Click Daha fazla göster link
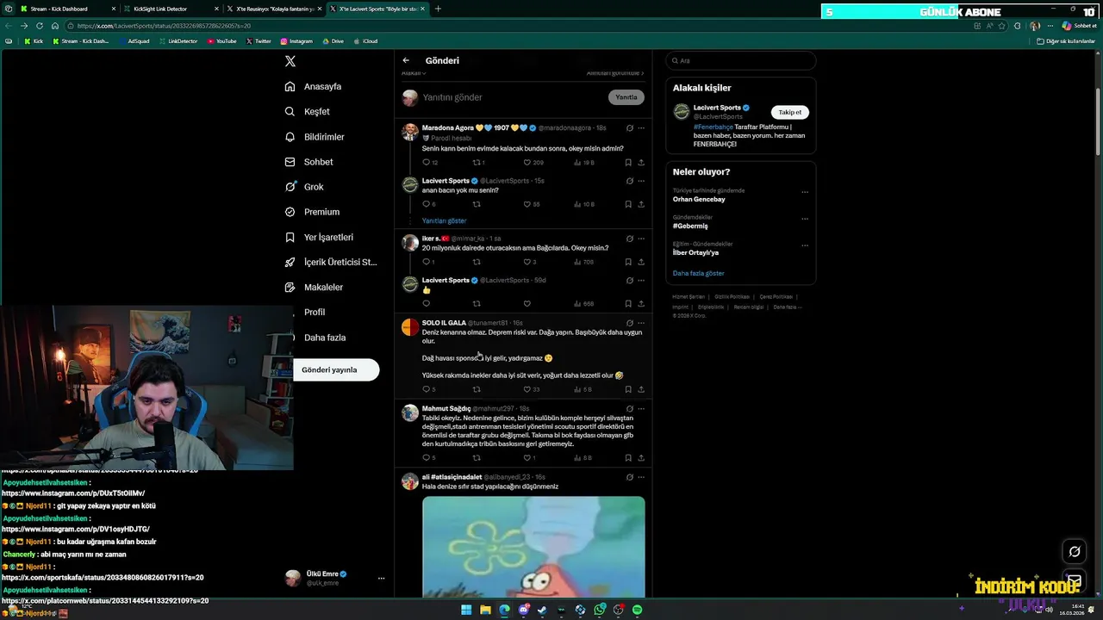1103x620 pixels. pyautogui.click(x=699, y=273)
